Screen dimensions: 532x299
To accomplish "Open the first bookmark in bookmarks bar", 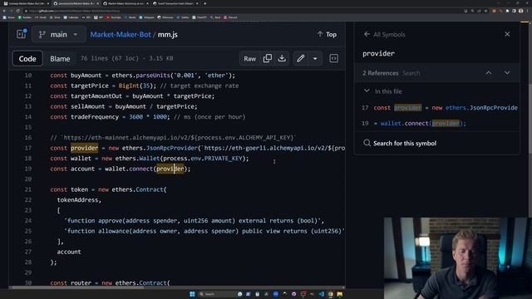I will [9, 17].
